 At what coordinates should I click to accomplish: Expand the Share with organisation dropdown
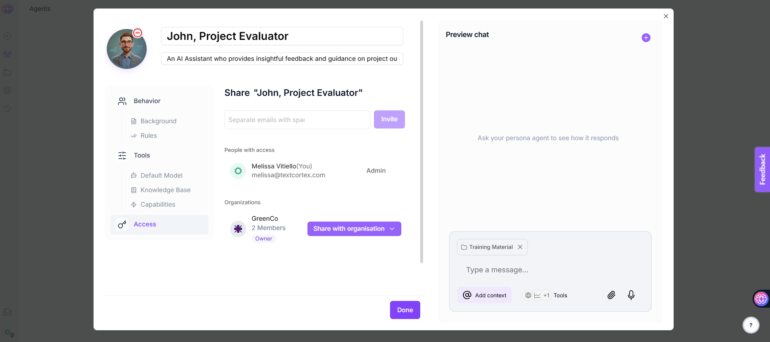tap(354, 229)
